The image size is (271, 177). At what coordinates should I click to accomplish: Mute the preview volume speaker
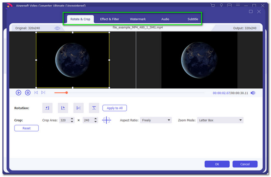(253, 93)
